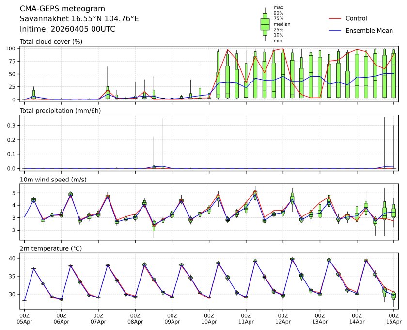Click the 10m wind speed (m/s) panel title
407x330 pixels.
tap(53, 180)
